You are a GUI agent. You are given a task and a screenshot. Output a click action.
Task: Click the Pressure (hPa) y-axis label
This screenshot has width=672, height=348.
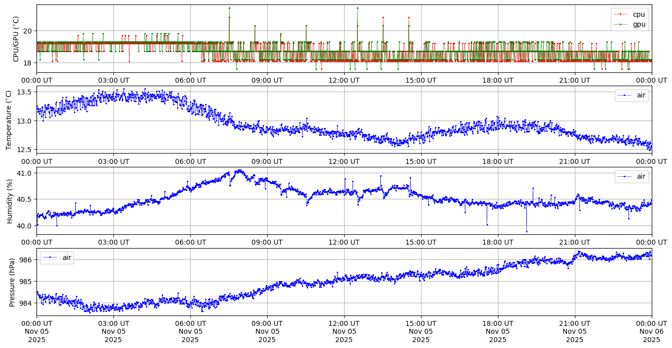(12, 282)
